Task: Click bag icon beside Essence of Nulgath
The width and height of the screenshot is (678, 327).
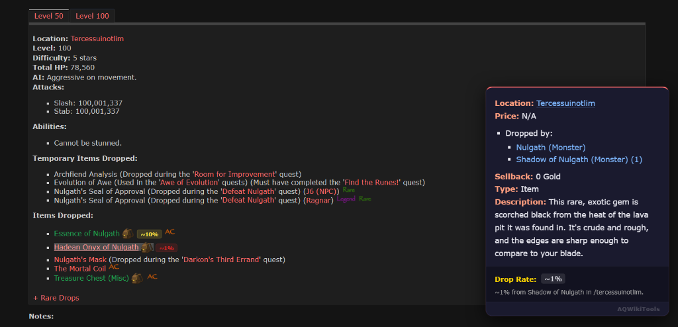Action: coord(128,234)
